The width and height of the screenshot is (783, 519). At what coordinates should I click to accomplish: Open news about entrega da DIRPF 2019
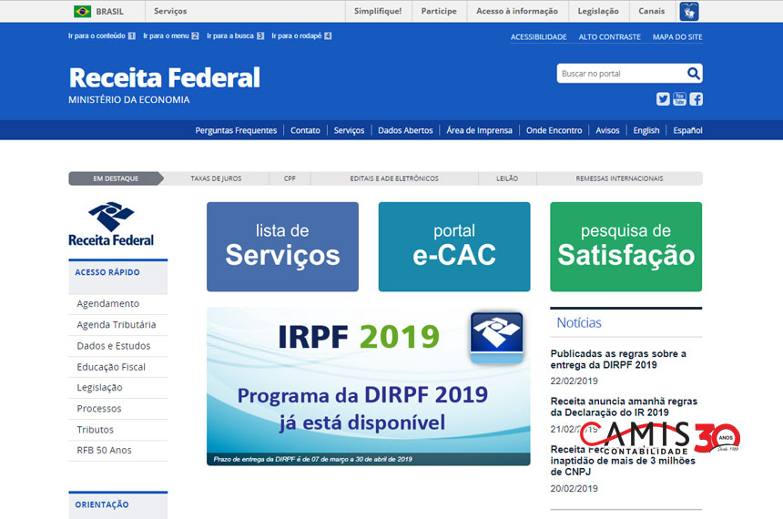click(x=618, y=359)
